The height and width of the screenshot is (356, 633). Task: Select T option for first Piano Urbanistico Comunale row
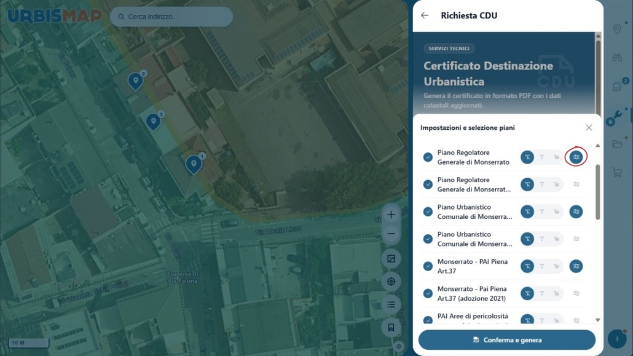542,212
